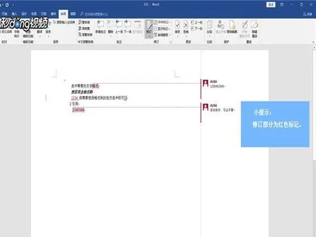Jump to previous tracked change

tap(196, 22)
